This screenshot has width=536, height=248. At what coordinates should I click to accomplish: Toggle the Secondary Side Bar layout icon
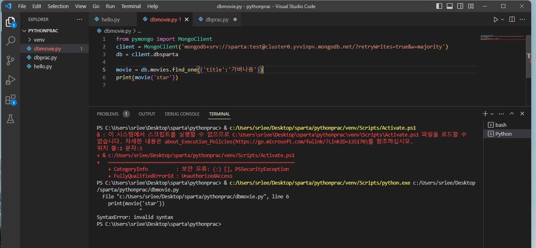pos(460,6)
